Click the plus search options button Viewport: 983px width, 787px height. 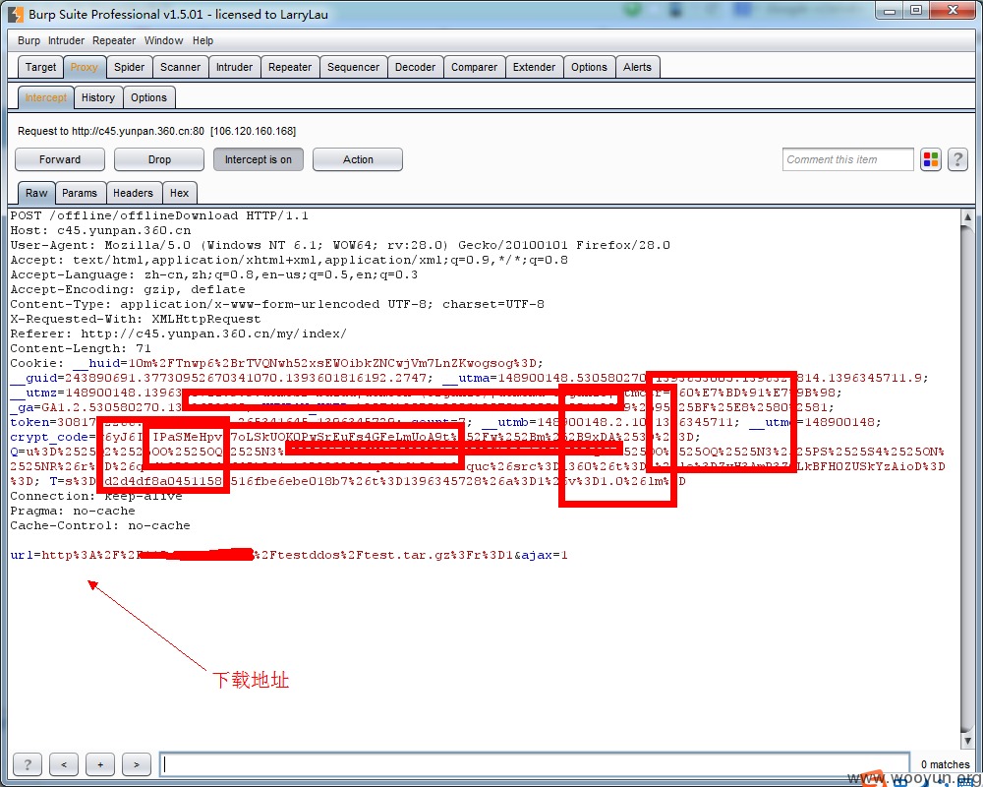pyautogui.click(x=100, y=763)
